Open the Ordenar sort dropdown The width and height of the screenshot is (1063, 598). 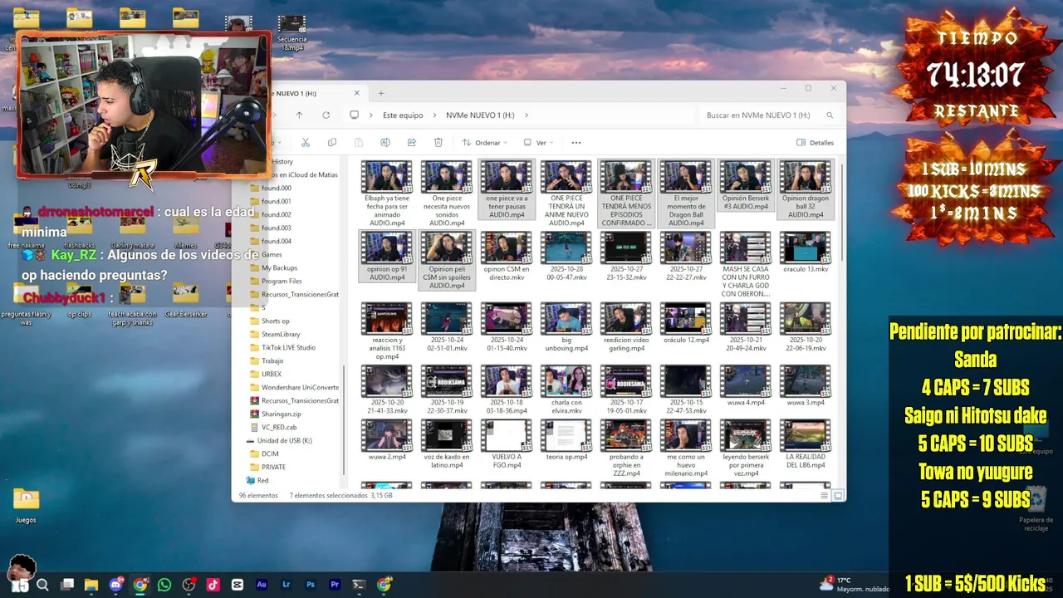click(x=484, y=142)
